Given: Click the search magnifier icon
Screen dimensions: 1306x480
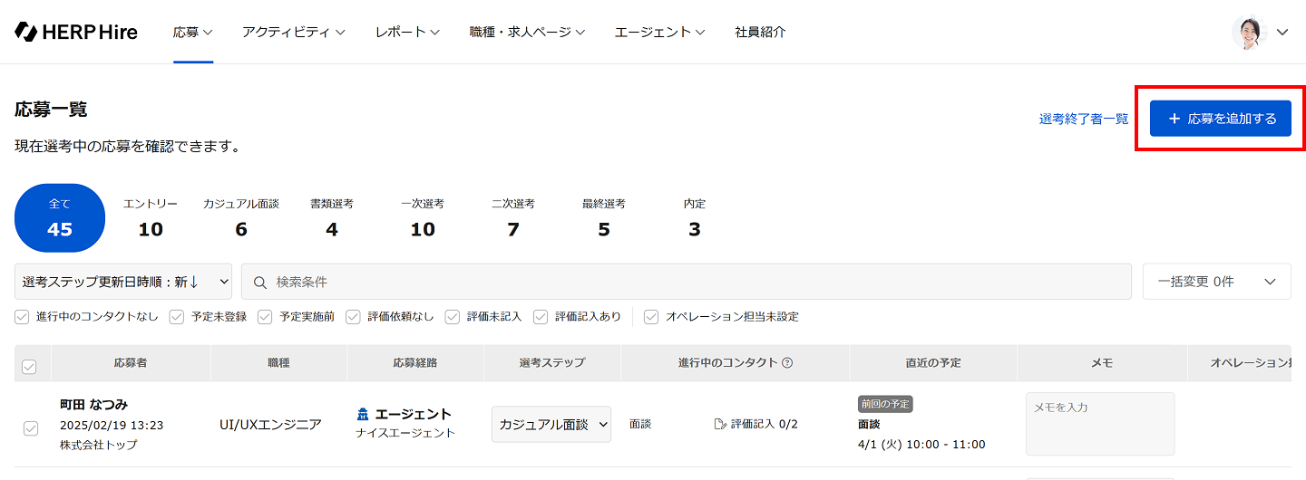Looking at the screenshot, I should [260, 283].
